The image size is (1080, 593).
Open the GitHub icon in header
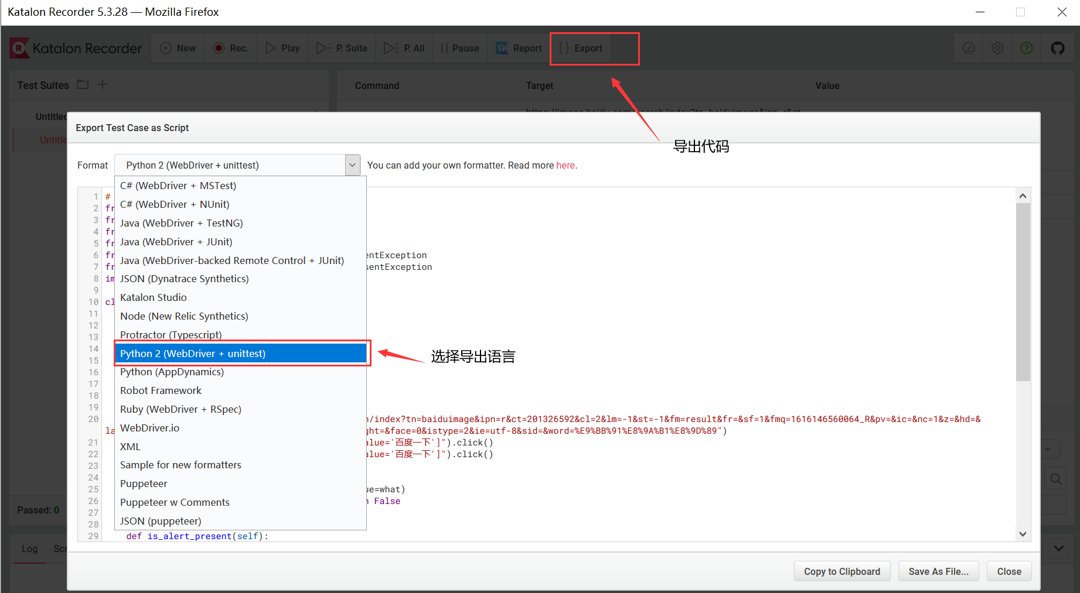click(1058, 48)
